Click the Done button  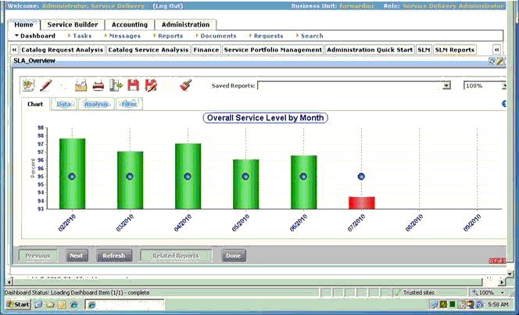(x=232, y=256)
